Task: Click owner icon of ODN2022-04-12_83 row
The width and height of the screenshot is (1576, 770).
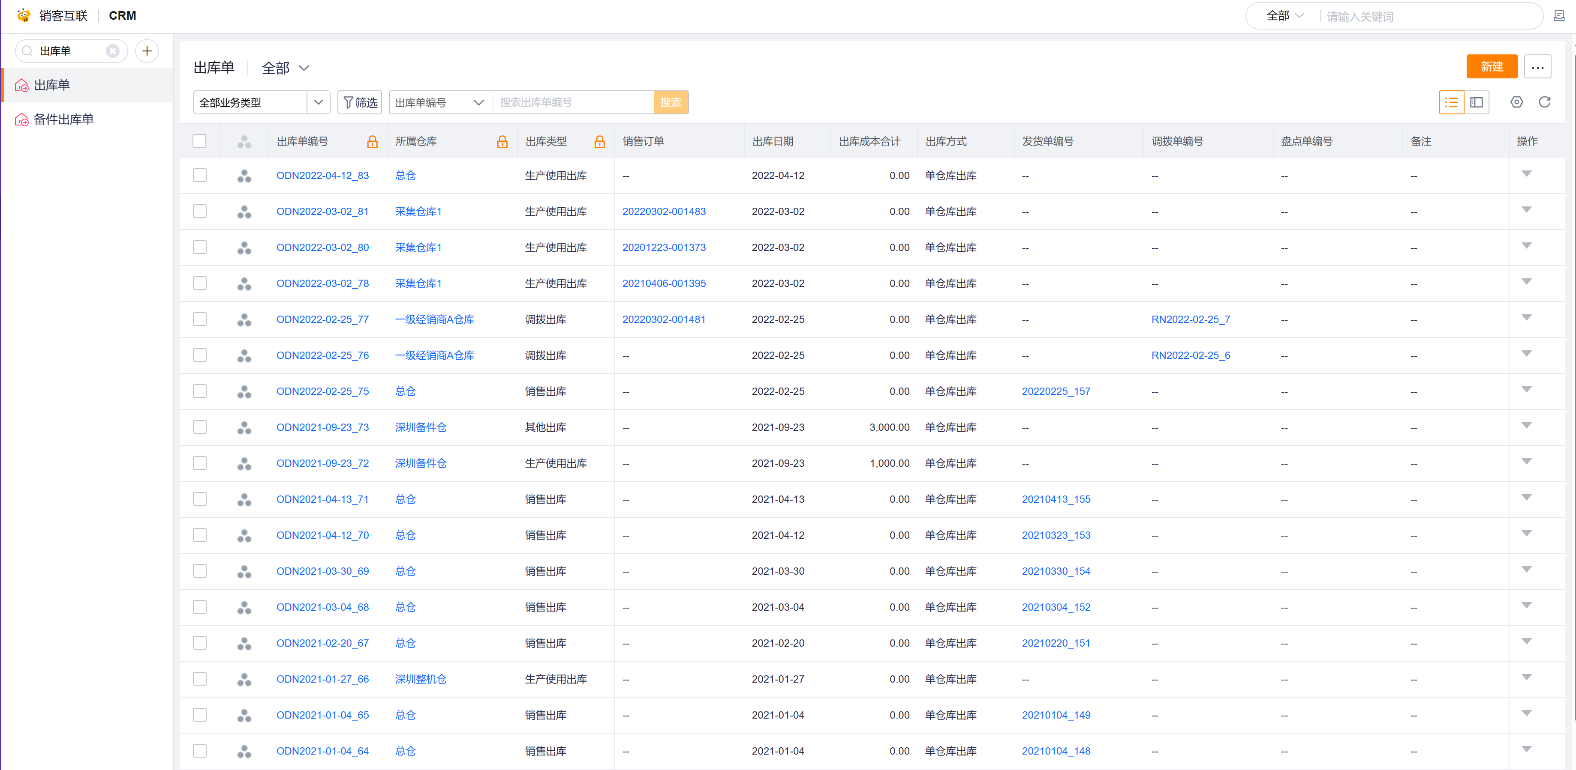Action: click(x=244, y=176)
